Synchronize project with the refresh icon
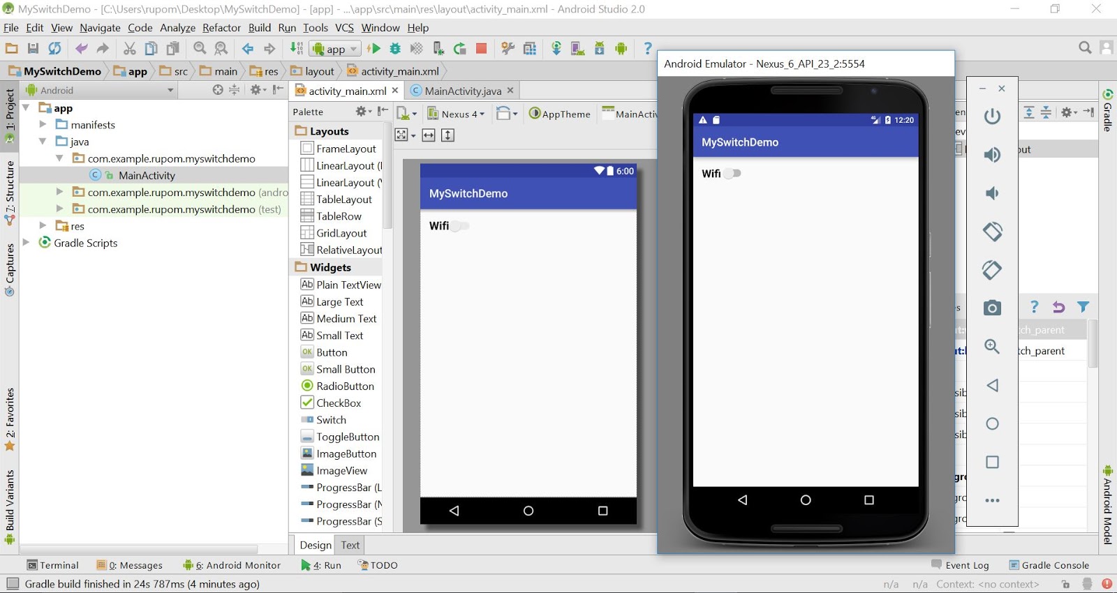 click(54, 48)
